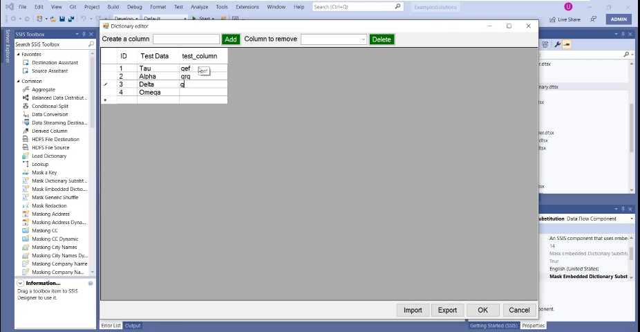Click the Save All icon in the toolbar
Screen dimensions: 640x332
click(x=71, y=19)
